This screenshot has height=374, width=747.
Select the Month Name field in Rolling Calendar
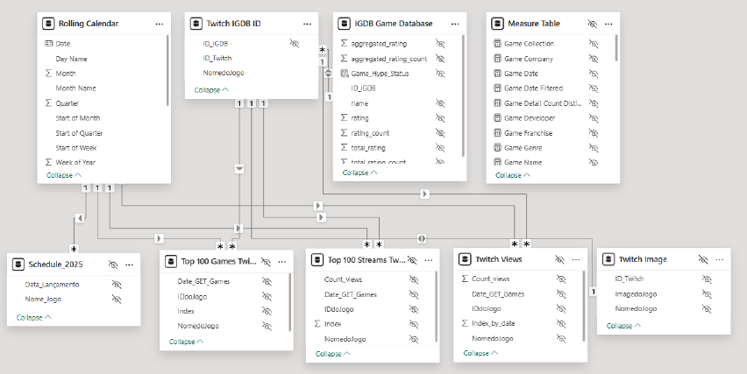click(76, 88)
